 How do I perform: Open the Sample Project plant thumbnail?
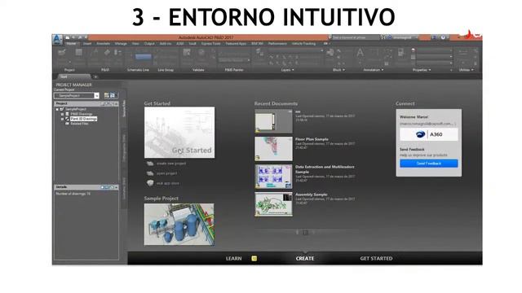(x=179, y=225)
